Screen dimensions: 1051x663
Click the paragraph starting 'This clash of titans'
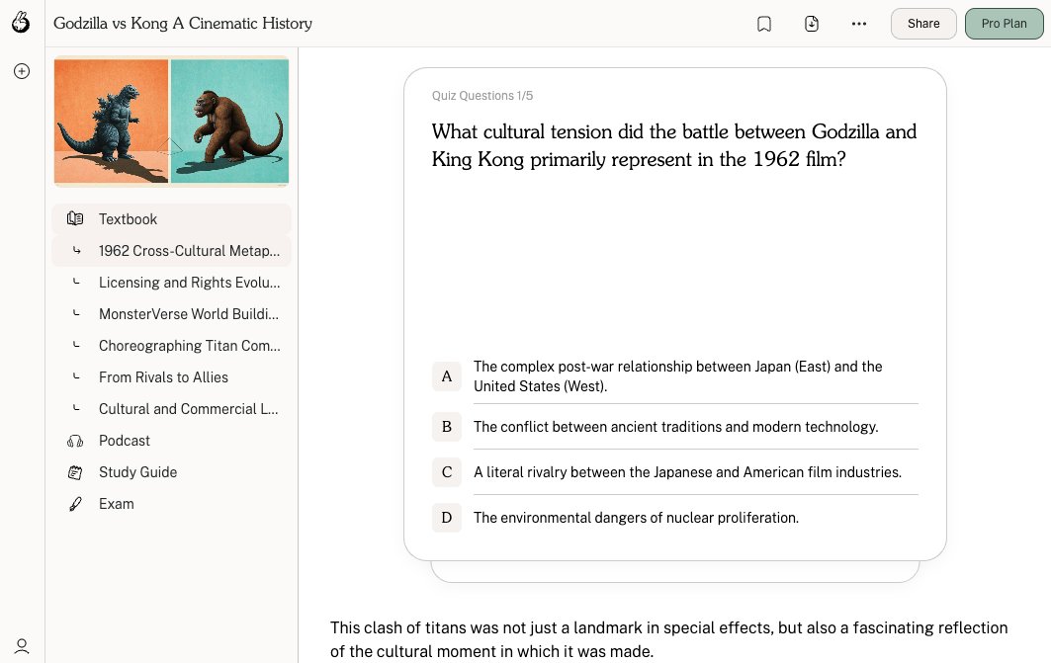[669, 639]
